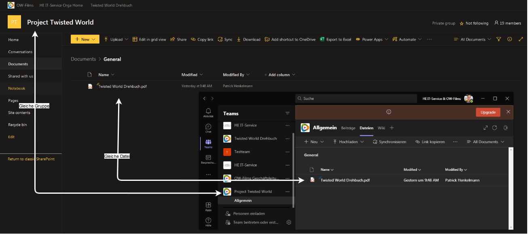Click the red Upgrade button
This screenshot has width=528, height=234.
[x=488, y=112]
